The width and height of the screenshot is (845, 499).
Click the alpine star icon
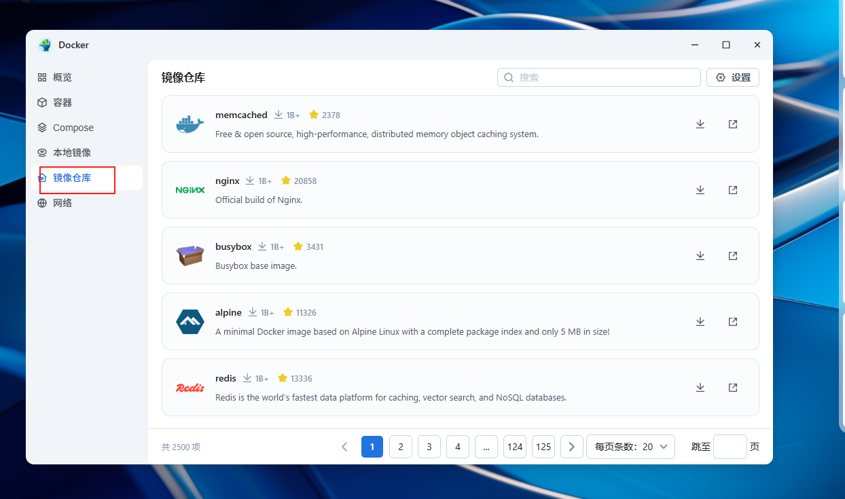point(288,312)
